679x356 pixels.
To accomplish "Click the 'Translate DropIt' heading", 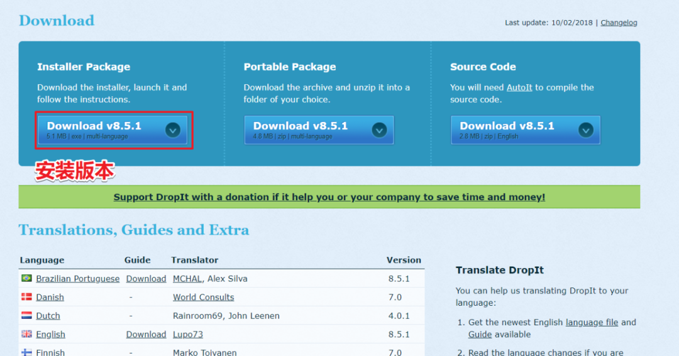I will click(x=499, y=271).
